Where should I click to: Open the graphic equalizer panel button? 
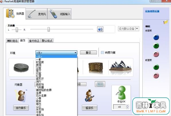point(100,84)
